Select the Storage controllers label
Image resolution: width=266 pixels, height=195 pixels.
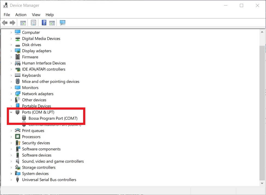[x=39, y=167]
